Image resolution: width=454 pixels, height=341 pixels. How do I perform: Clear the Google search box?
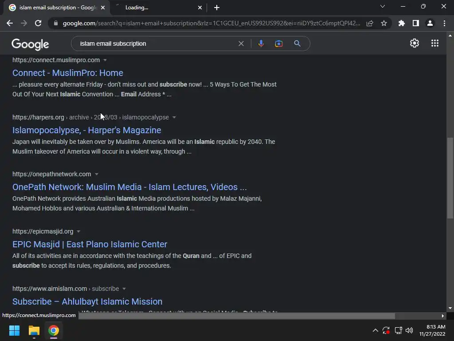point(241,44)
